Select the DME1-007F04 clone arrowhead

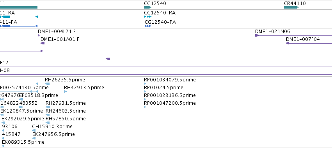pyautogui.click(x=288, y=43)
